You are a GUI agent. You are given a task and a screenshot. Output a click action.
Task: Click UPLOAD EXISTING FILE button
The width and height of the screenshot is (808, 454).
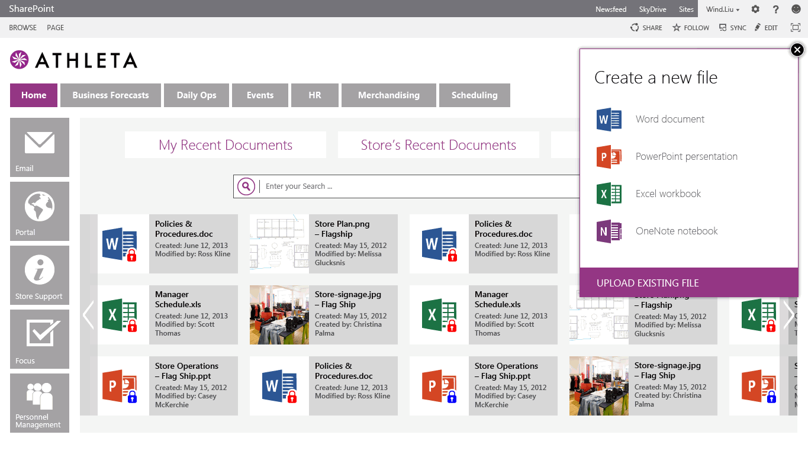(x=689, y=283)
